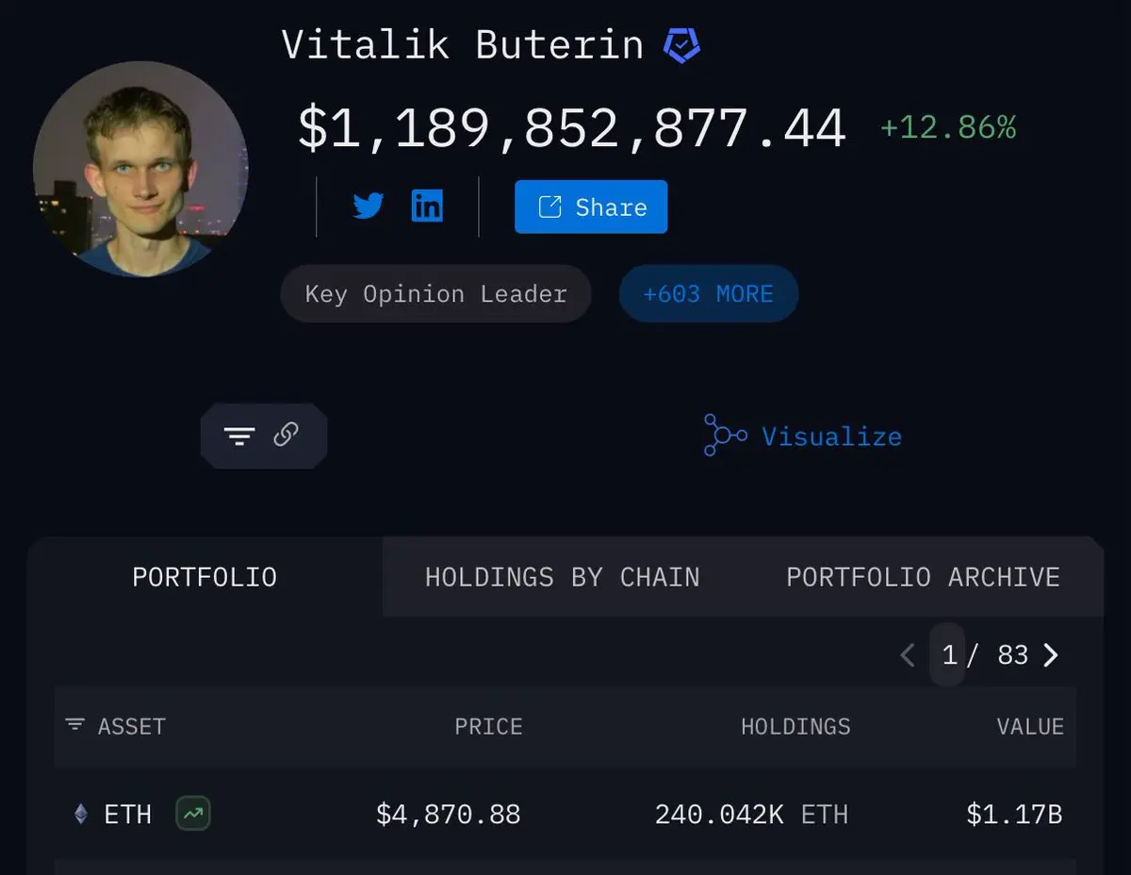
Task: Edit the page number field
Action: 947,655
